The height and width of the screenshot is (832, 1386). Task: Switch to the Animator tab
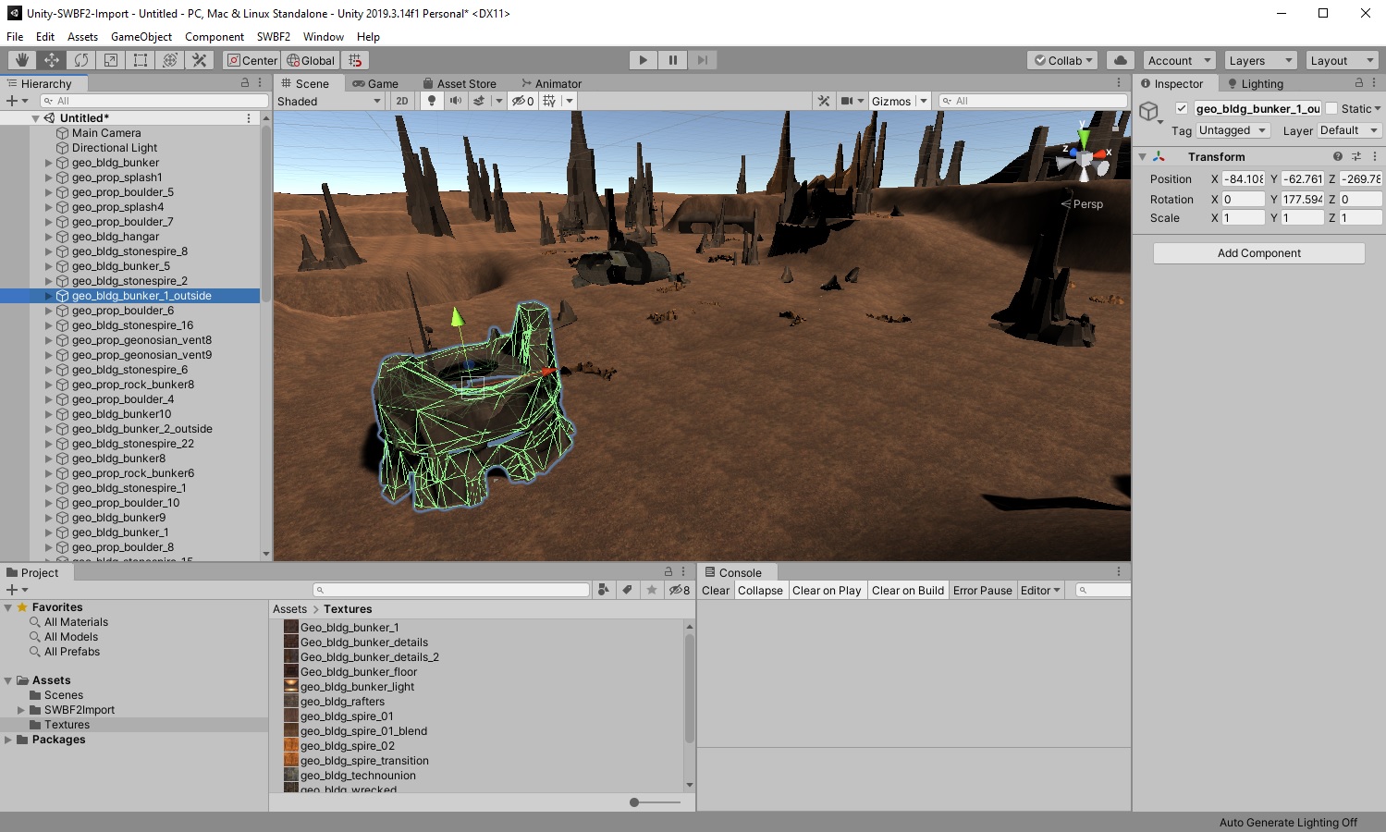tap(552, 83)
